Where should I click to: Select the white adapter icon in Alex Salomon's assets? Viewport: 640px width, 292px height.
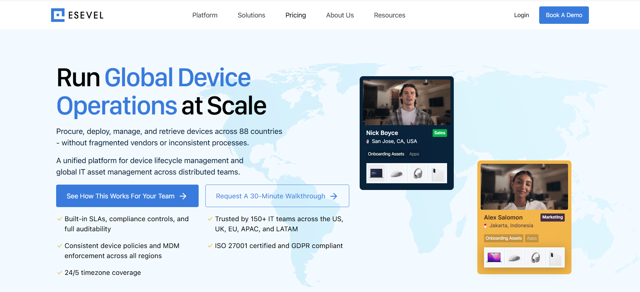click(x=556, y=258)
